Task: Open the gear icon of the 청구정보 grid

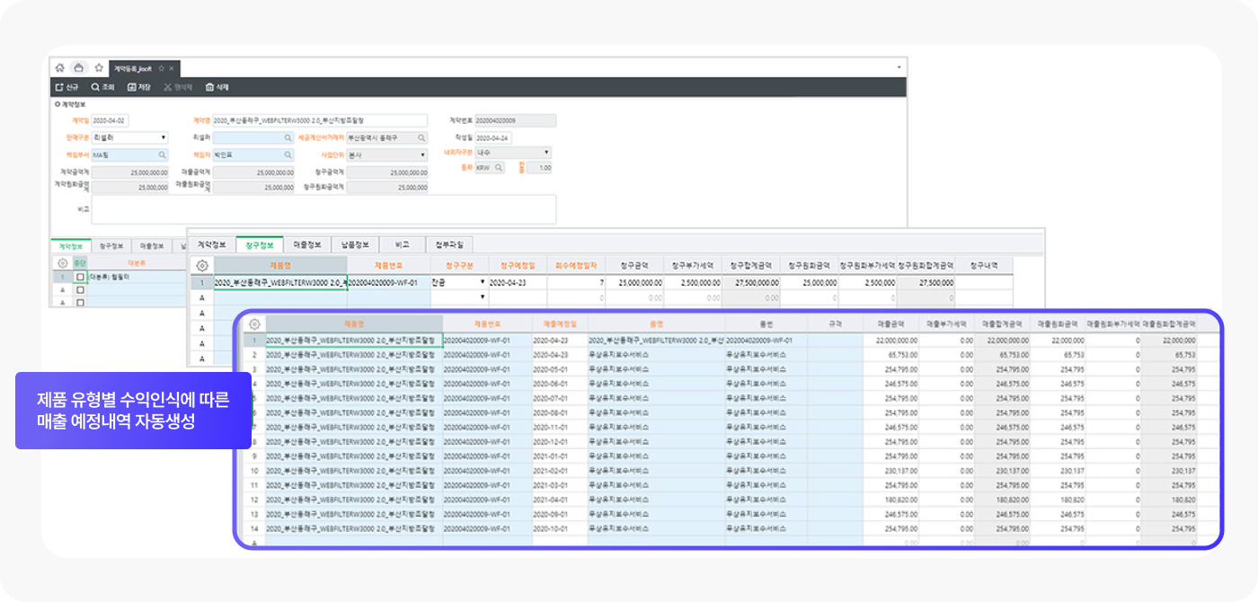Action: pyautogui.click(x=202, y=265)
